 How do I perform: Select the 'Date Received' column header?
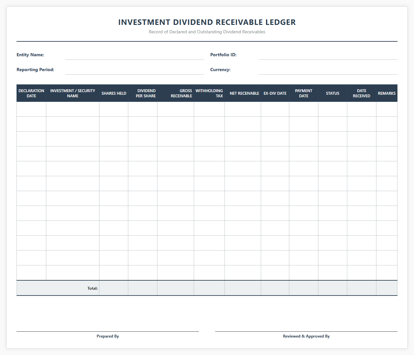tap(362, 93)
